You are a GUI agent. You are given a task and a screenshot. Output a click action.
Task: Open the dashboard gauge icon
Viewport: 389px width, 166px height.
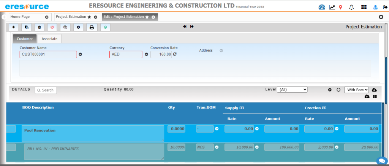click(322, 7)
